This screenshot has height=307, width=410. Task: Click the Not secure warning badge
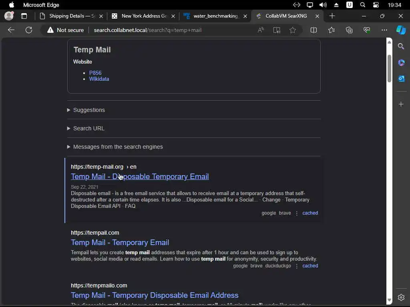pyautogui.click(x=65, y=30)
